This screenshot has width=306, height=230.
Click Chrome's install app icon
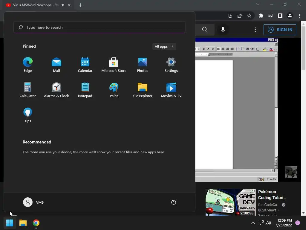[x=230, y=16]
